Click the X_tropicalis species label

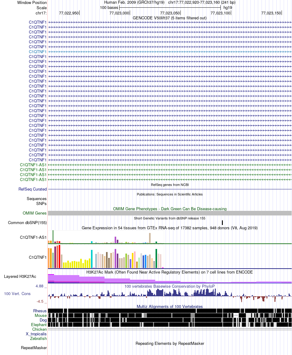pyautogui.click(x=36, y=334)
